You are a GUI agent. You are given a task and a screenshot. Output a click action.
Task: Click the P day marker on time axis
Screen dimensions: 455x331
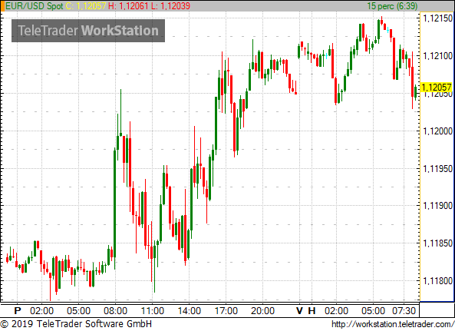click(18, 311)
